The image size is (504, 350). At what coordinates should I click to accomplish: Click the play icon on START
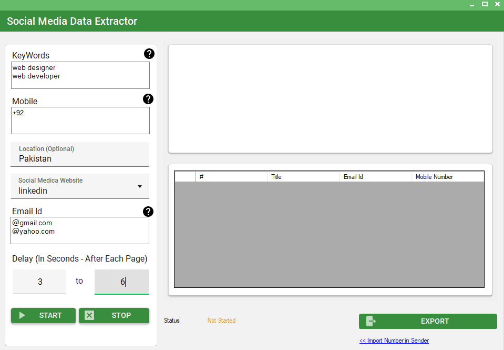pyautogui.click(x=22, y=315)
